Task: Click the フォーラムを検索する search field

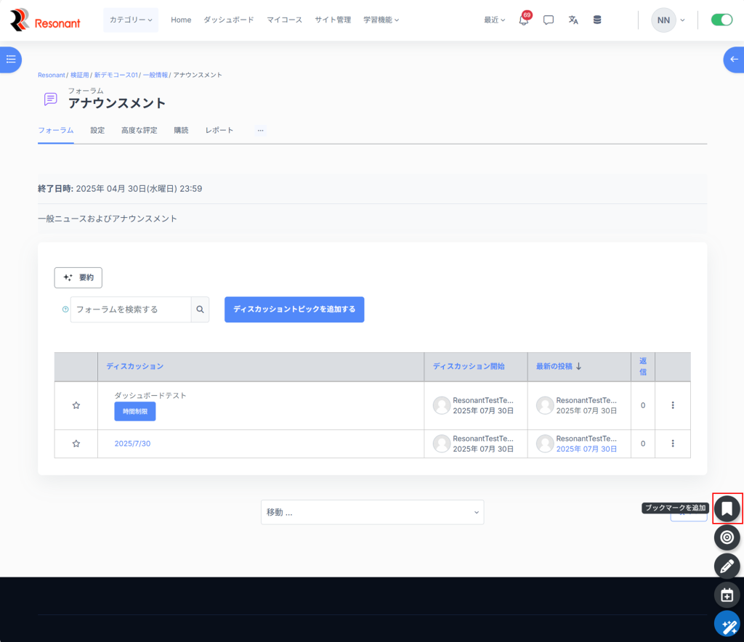Action: click(131, 309)
